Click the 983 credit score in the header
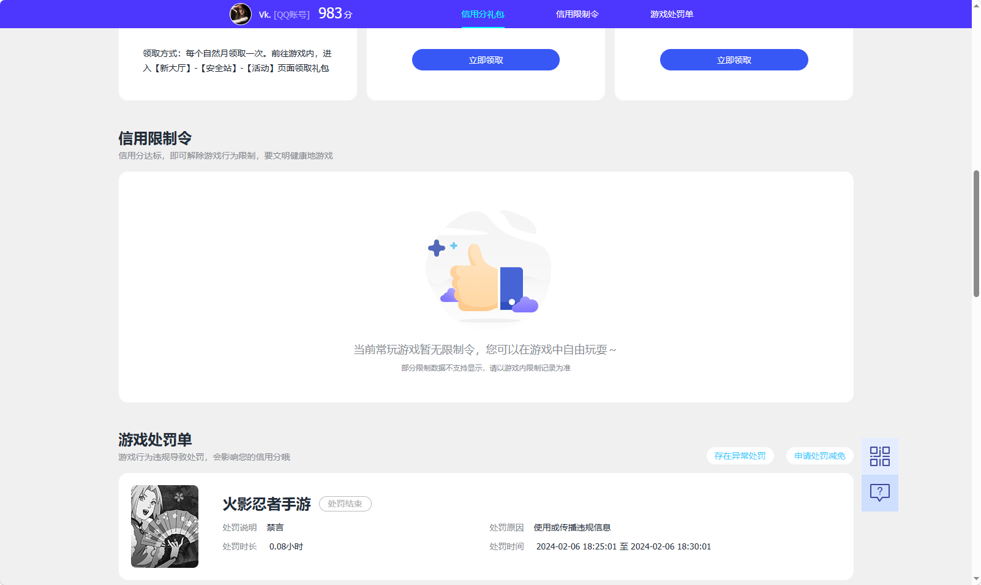This screenshot has height=585, width=981. tap(335, 13)
